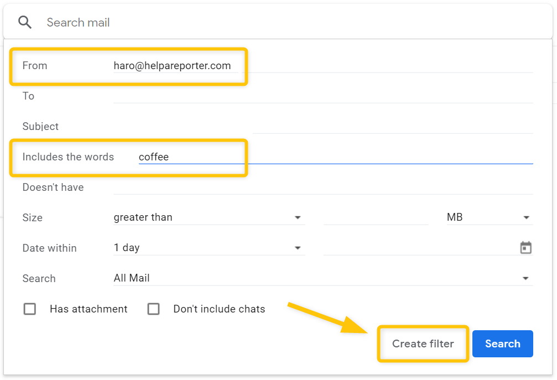This screenshot has width=557, height=380.
Task: Click the Doesn't have input field
Action: [x=323, y=187]
